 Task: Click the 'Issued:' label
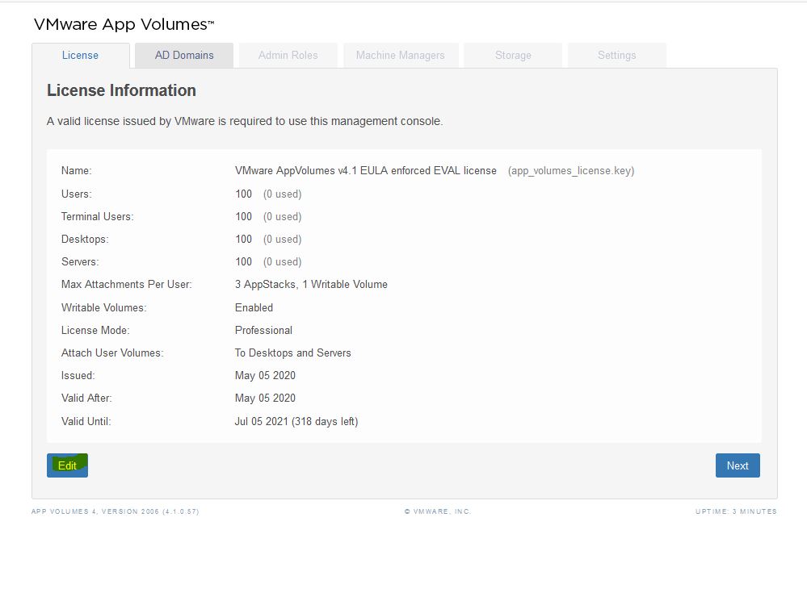78,375
